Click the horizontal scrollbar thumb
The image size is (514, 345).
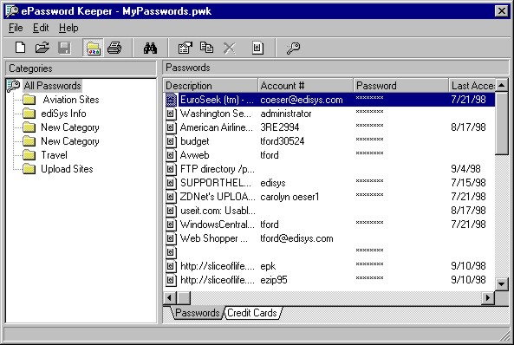(x=184, y=298)
